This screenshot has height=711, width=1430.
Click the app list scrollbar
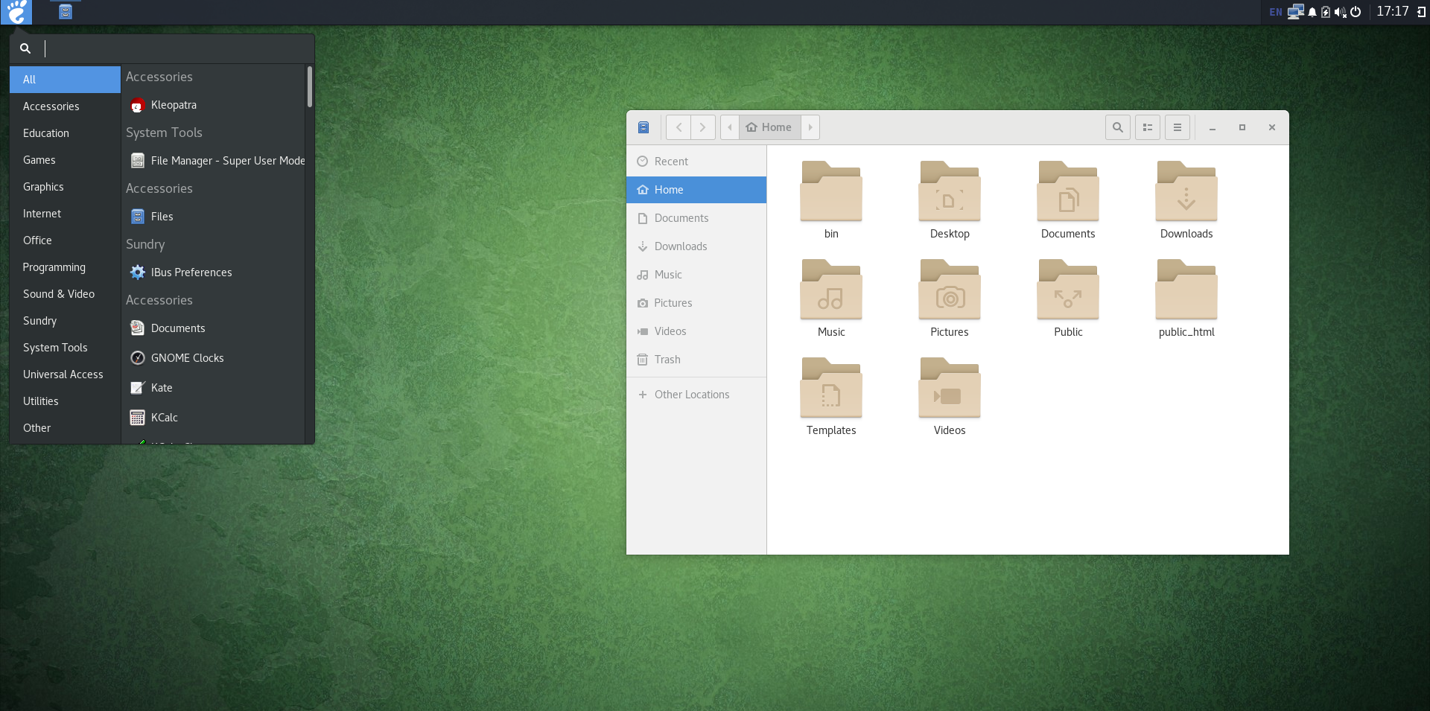pos(309,87)
